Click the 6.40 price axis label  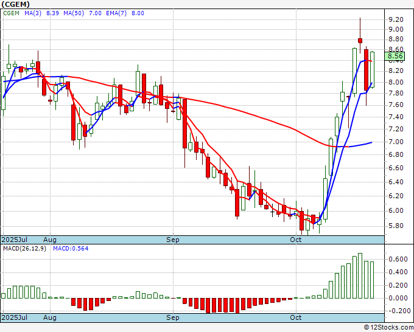point(396,182)
